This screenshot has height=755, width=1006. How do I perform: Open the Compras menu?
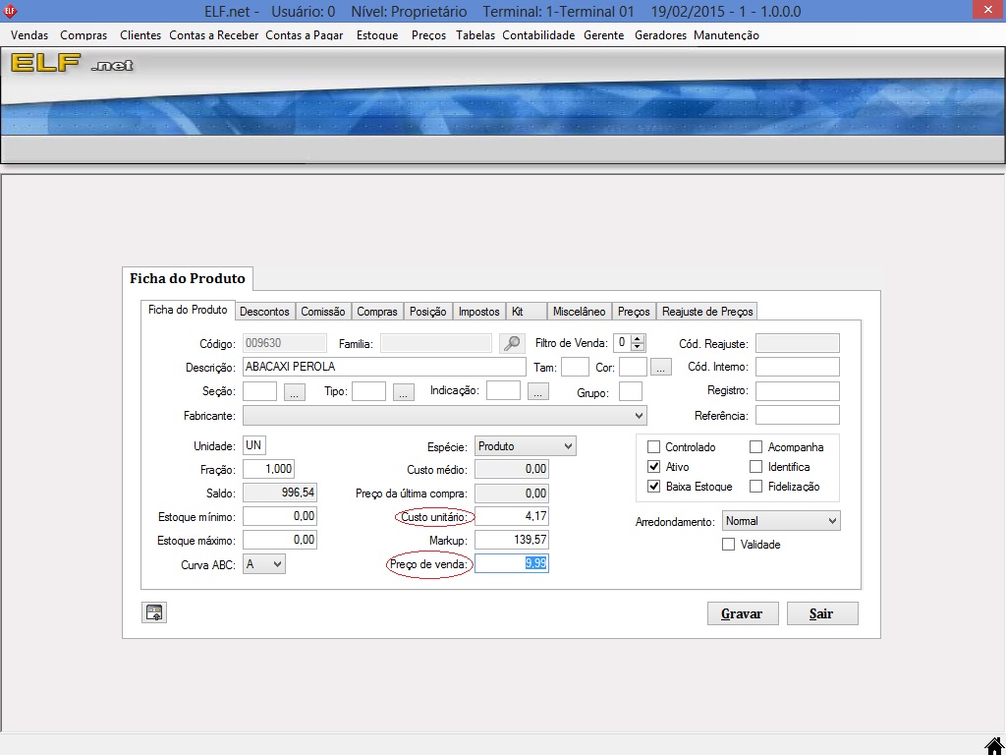84,35
